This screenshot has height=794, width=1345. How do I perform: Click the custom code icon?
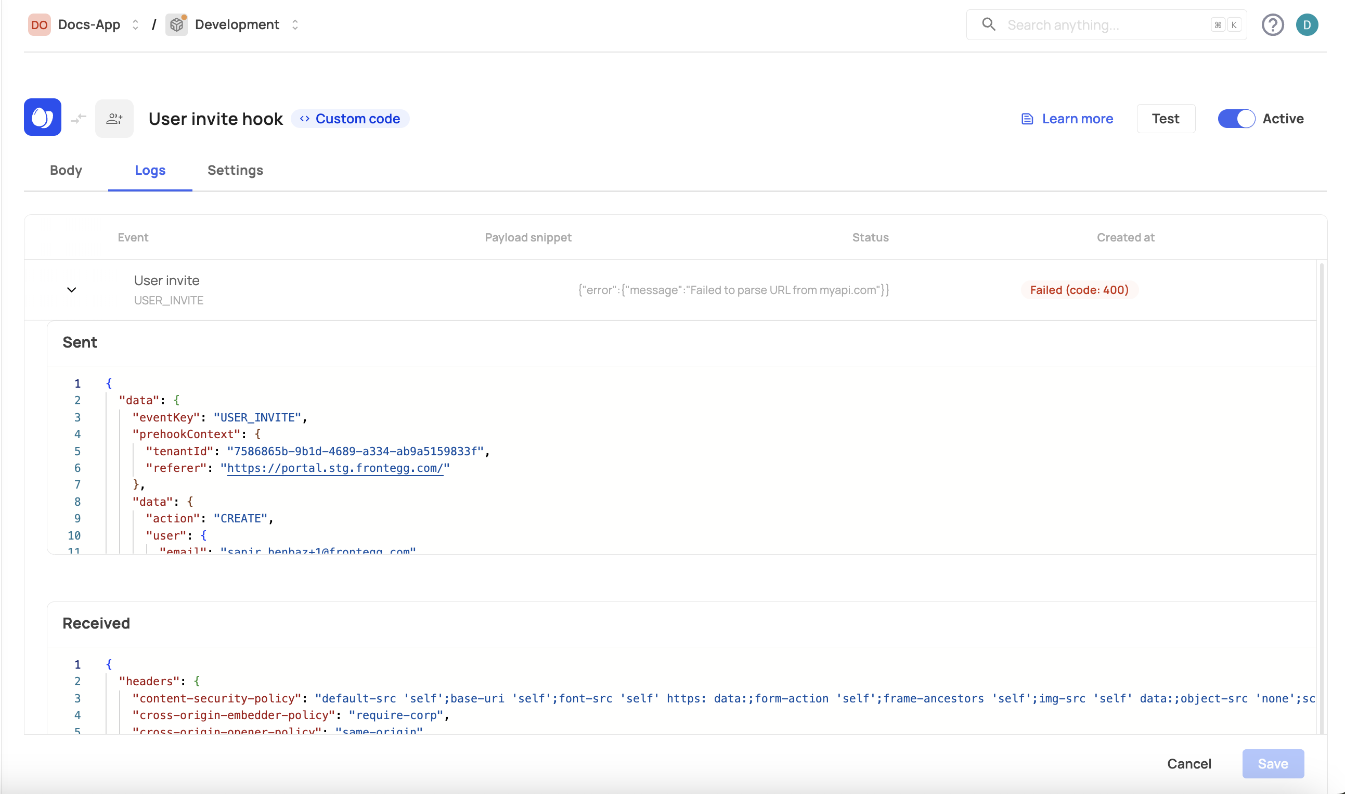click(305, 118)
